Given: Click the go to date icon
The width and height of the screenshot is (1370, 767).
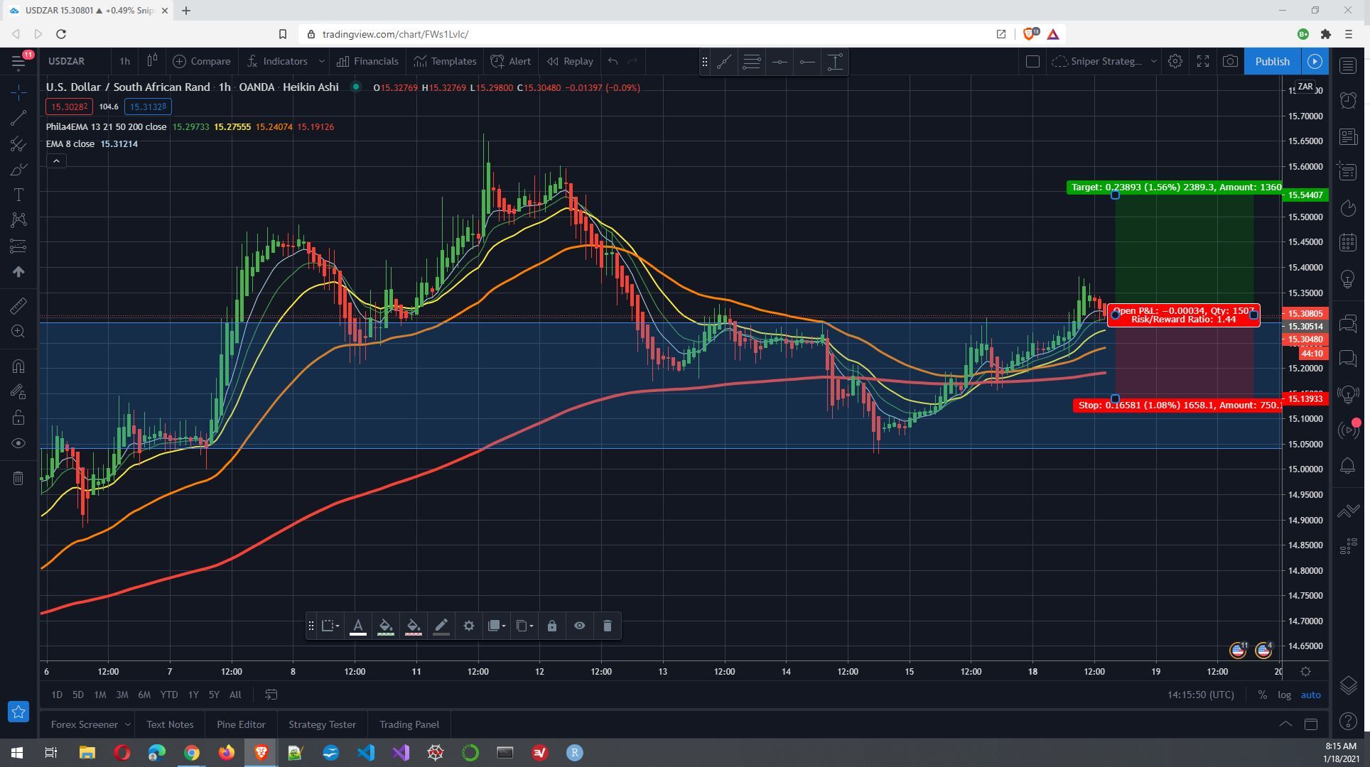Looking at the screenshot, I should pos(271,695).
